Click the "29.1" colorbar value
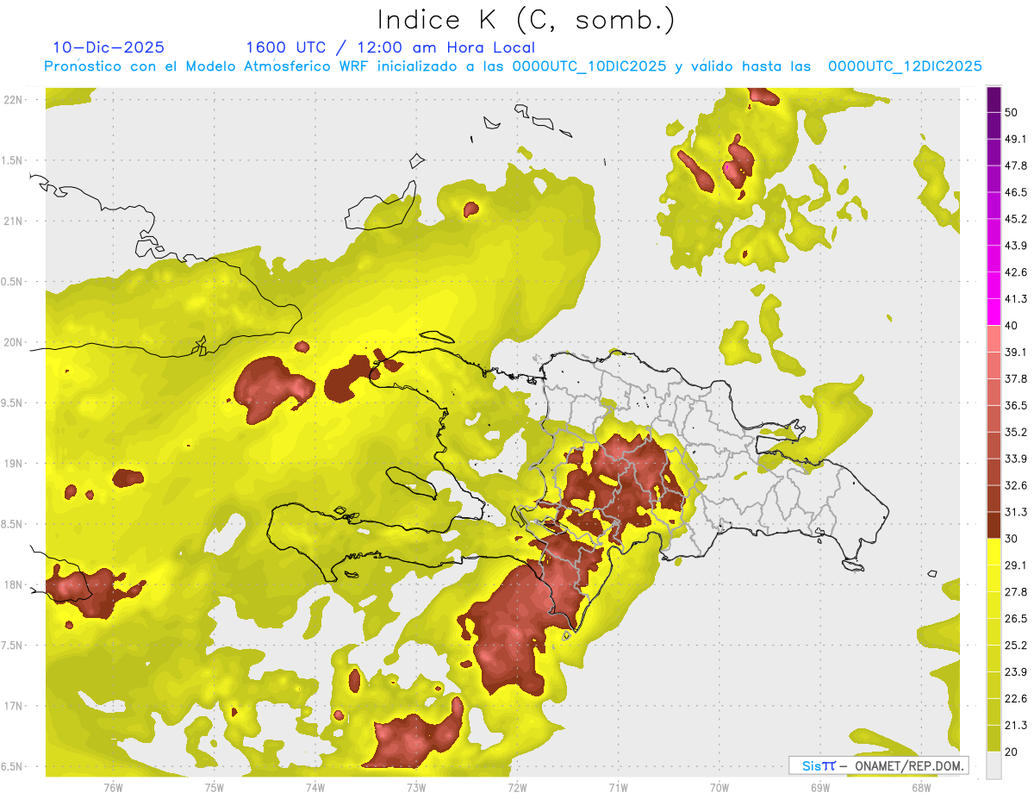Screen dimensions: 1034x799 [1016, 565]
